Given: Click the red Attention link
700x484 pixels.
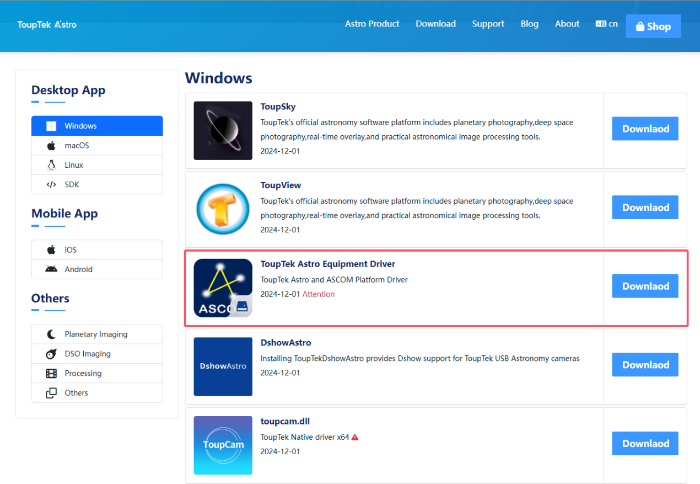Looking at the screenshot, I should (x=319, y=294).
